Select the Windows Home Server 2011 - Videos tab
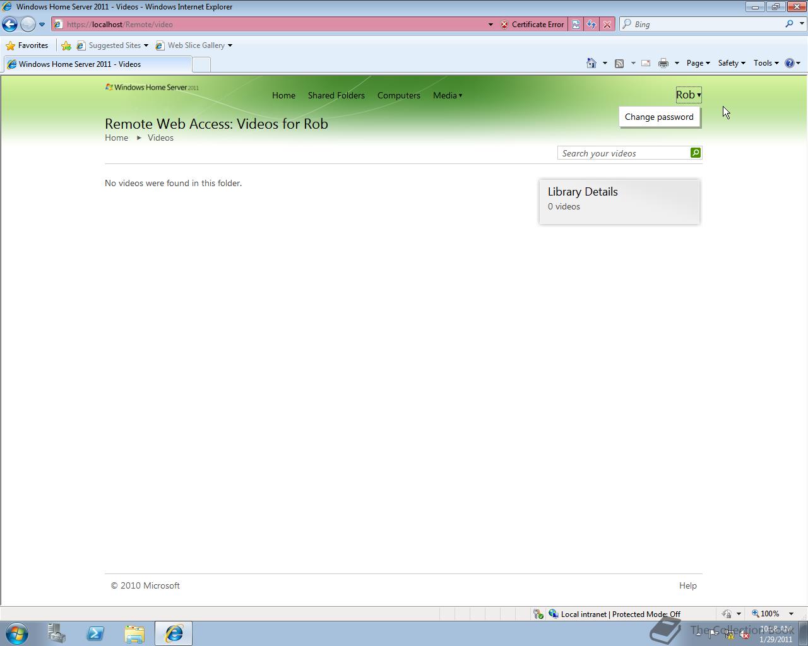The width and height of the screenshot is (808, 646). (x=97, y=64)
